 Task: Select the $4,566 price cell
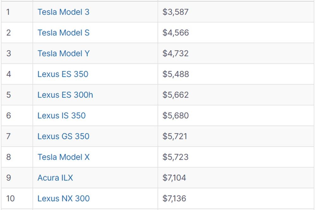tap(236, 33)
